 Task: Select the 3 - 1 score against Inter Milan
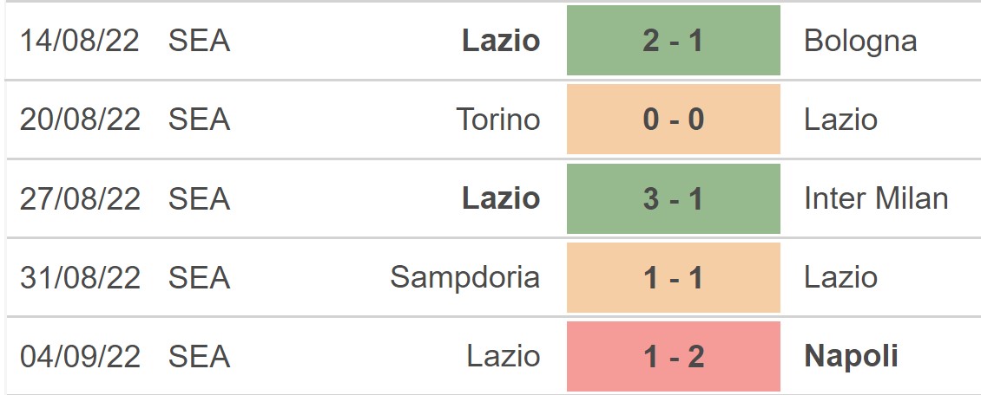(x=673, y=198)
